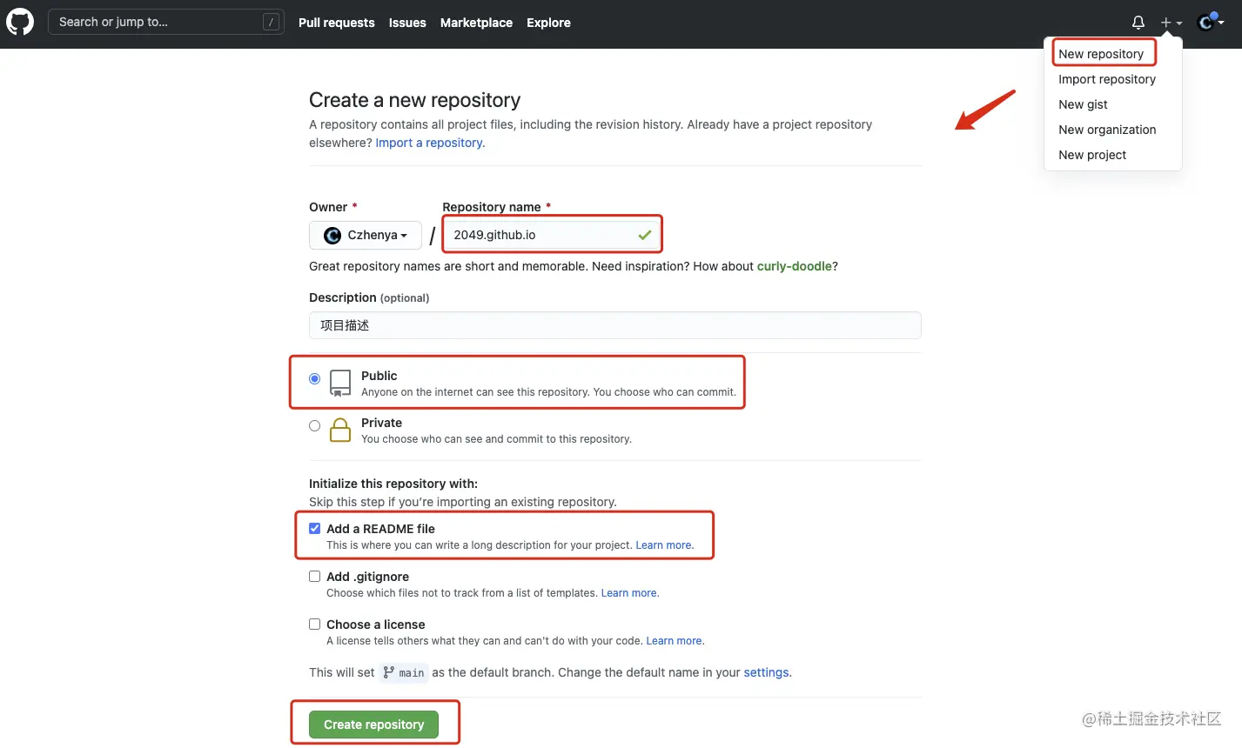Enable the Choose a license checkbox
This screenshot has height=748, width=1242.
tap(314, 624)
